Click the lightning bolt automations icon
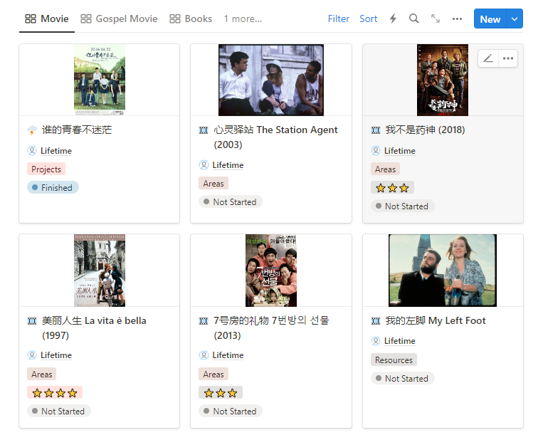This screenshot has width=543, height=435. tap(393, 19)
